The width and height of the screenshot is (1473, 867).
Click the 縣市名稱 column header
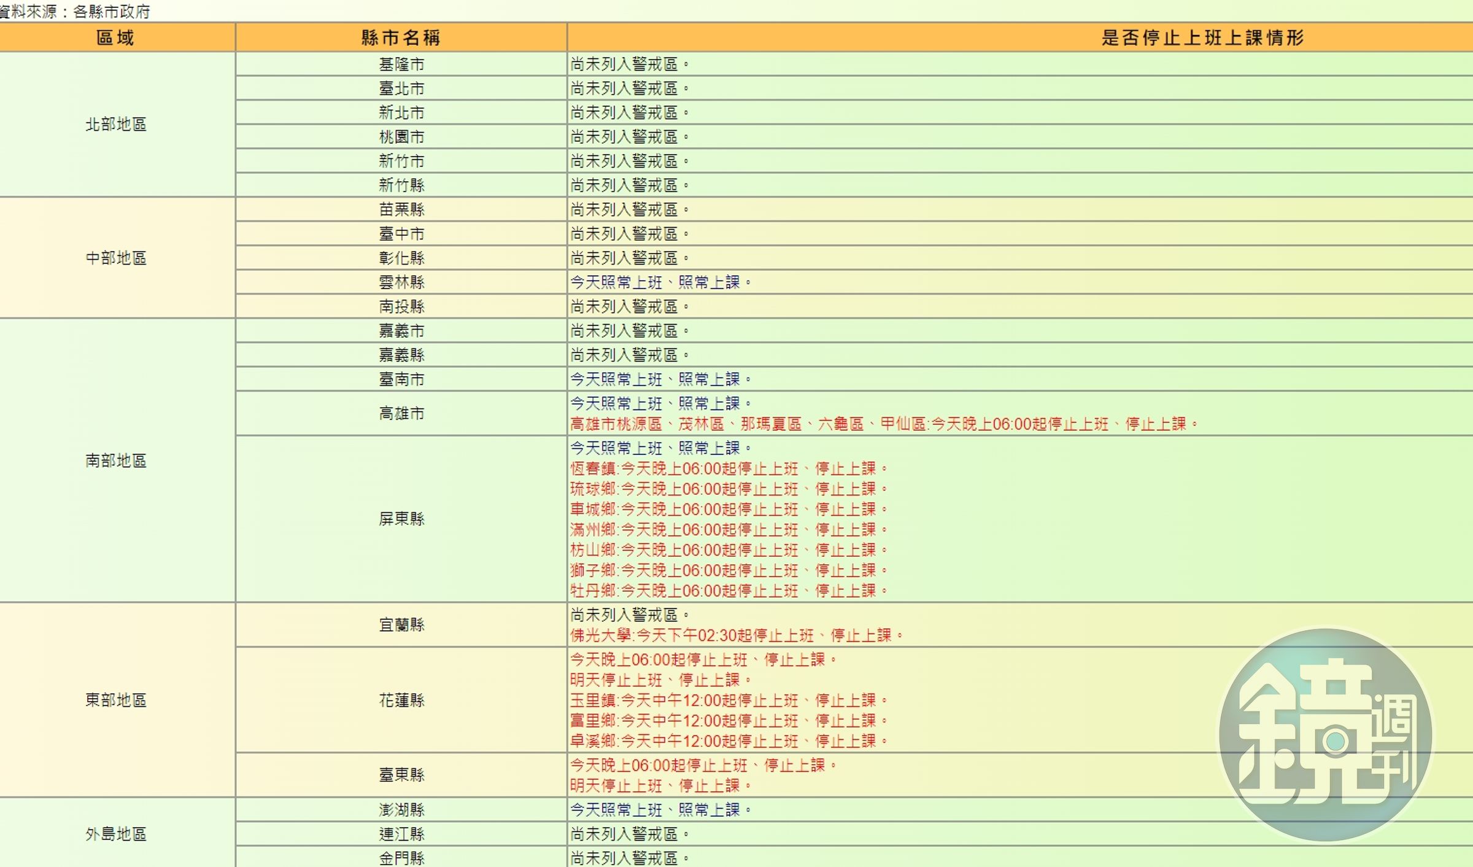coord(401,37)
